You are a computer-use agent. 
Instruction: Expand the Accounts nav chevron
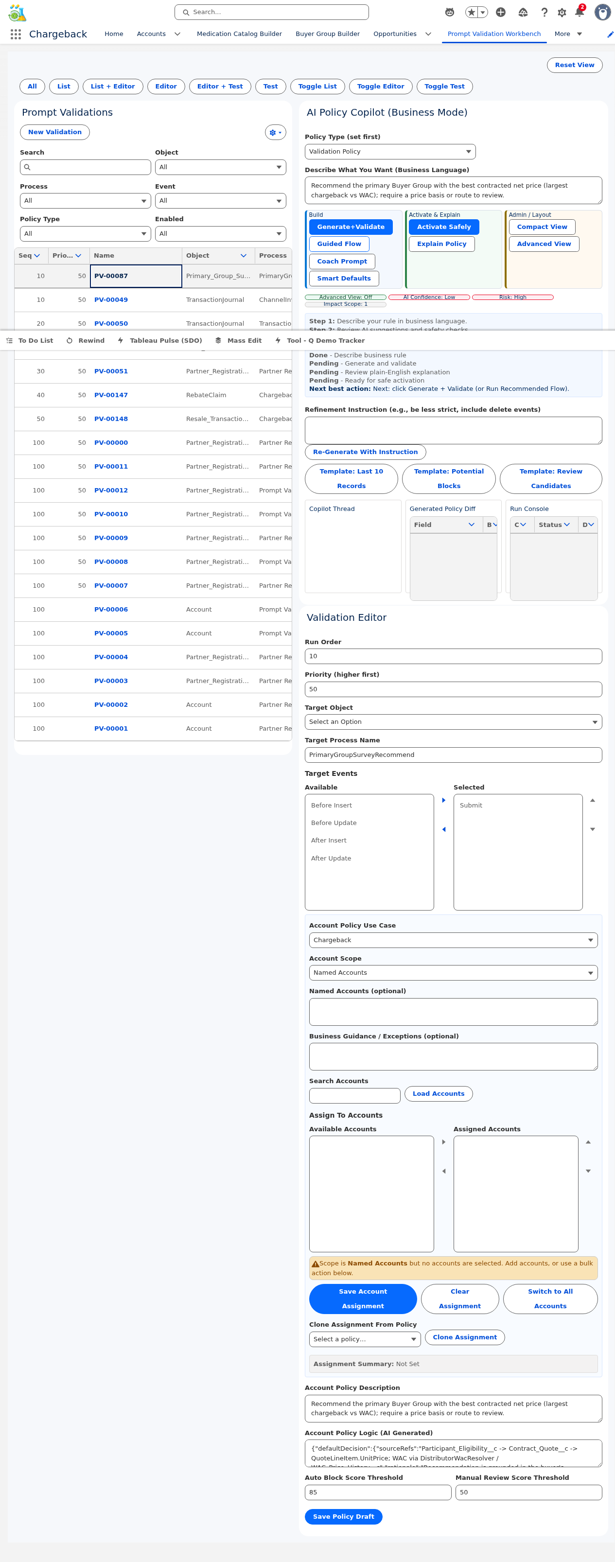pos(177,35)
